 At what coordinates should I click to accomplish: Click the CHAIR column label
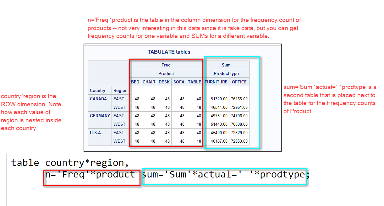149,82
